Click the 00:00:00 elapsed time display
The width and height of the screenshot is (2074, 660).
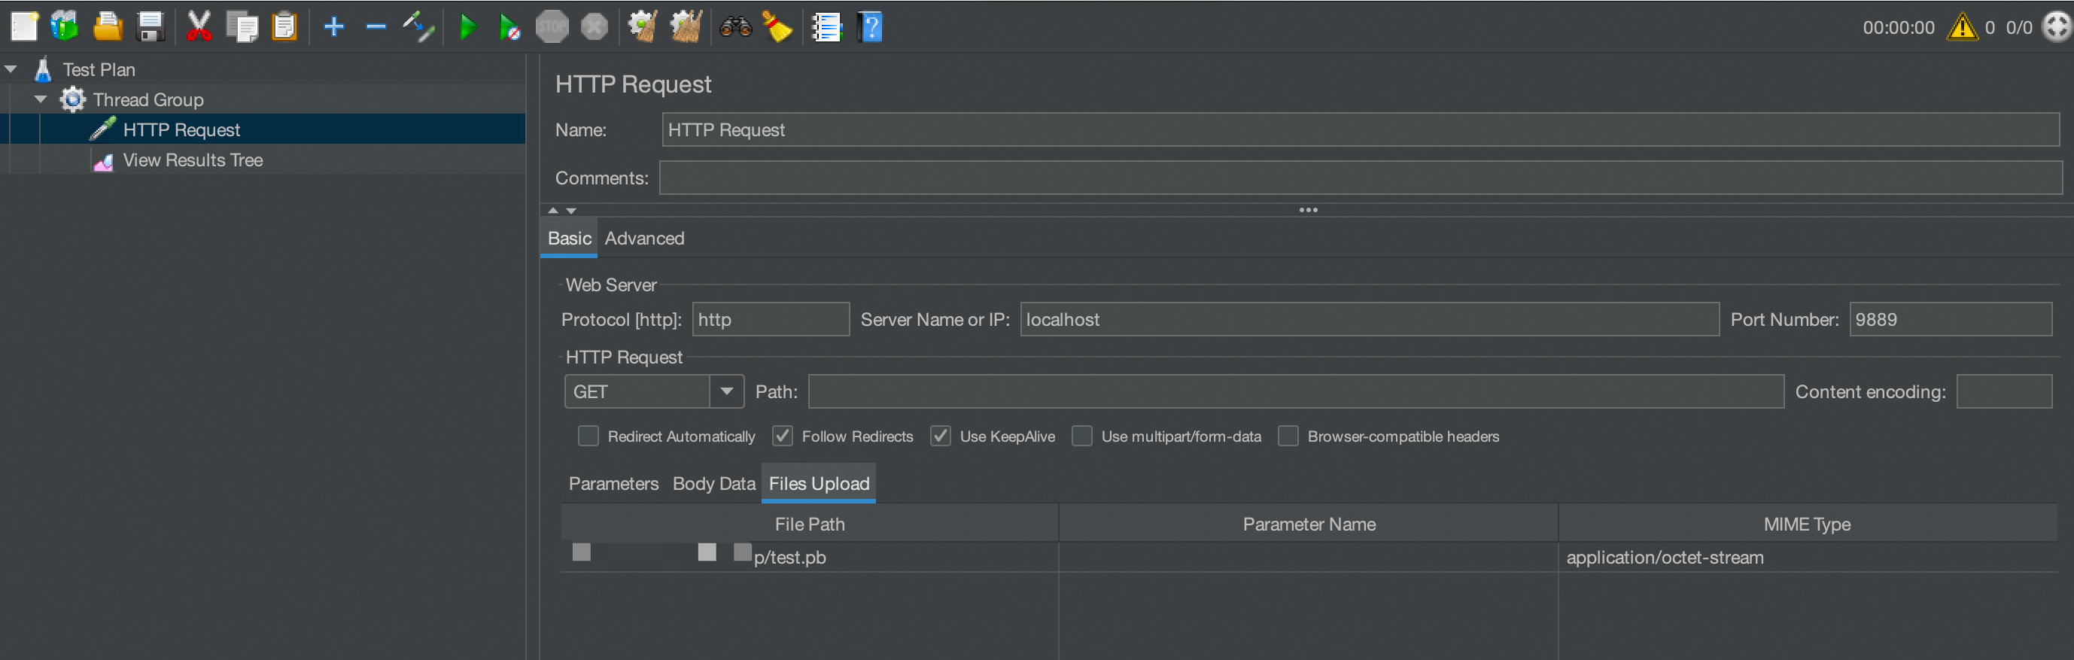coord(1899,27)
